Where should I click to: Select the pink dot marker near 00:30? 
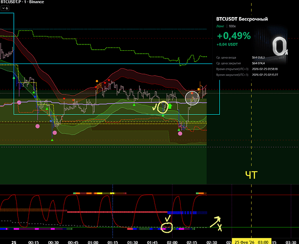38,126
